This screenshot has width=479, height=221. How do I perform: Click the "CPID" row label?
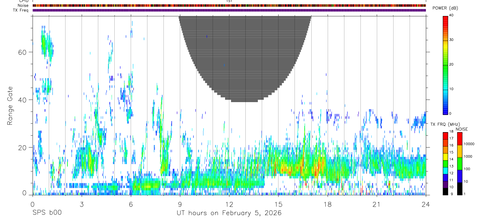tap(24, 1)
